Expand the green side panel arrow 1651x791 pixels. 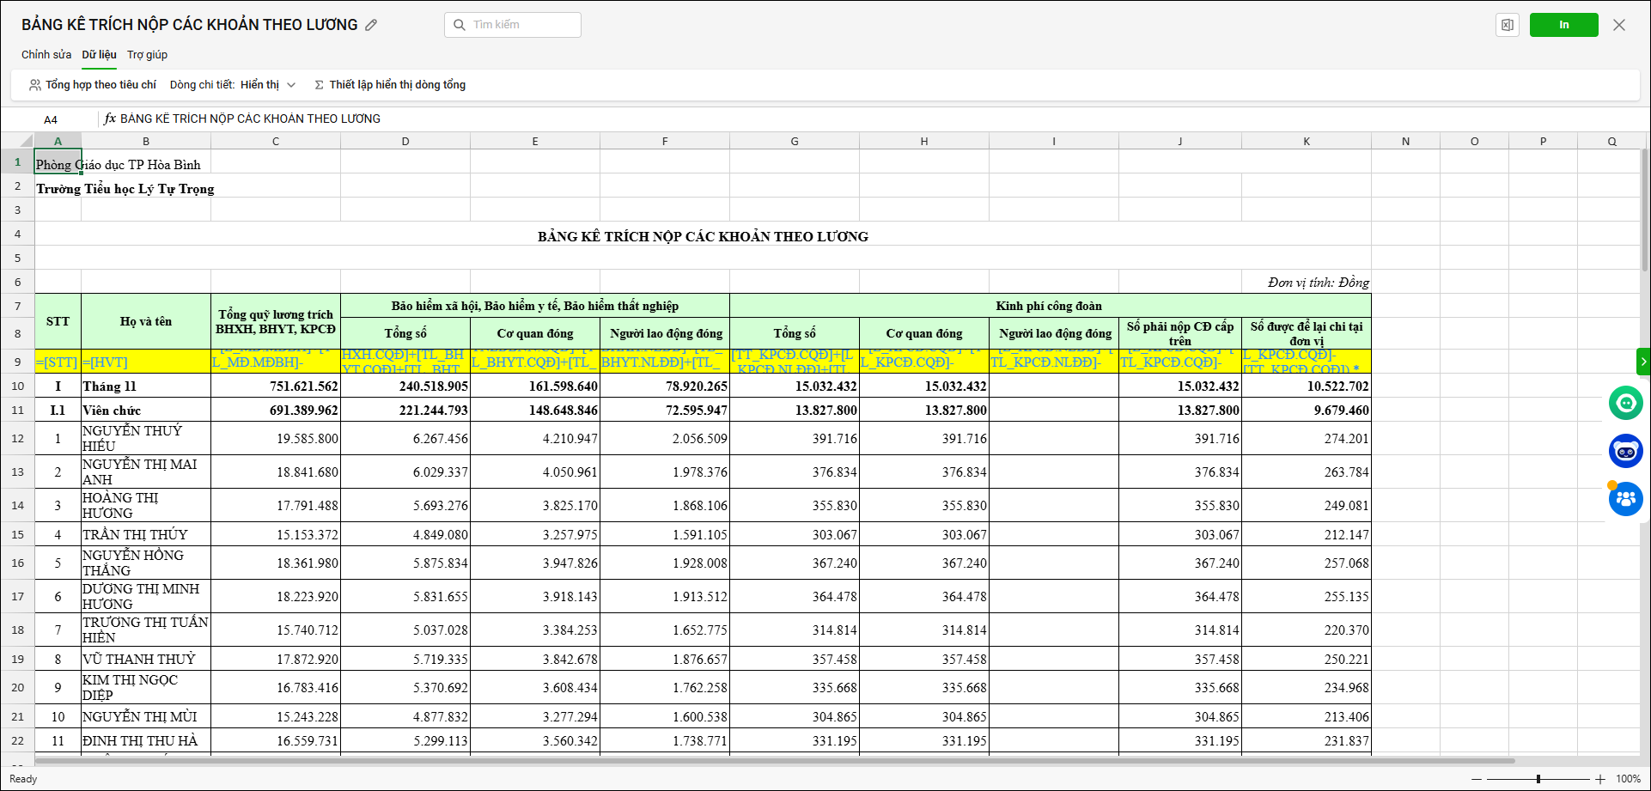1643,362
